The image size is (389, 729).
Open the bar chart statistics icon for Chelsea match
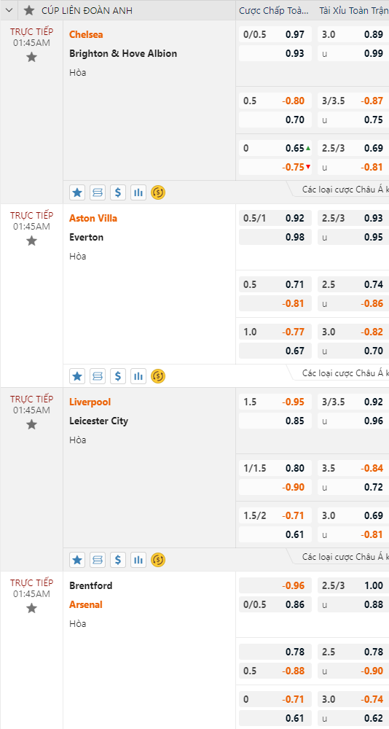[138, 192]
